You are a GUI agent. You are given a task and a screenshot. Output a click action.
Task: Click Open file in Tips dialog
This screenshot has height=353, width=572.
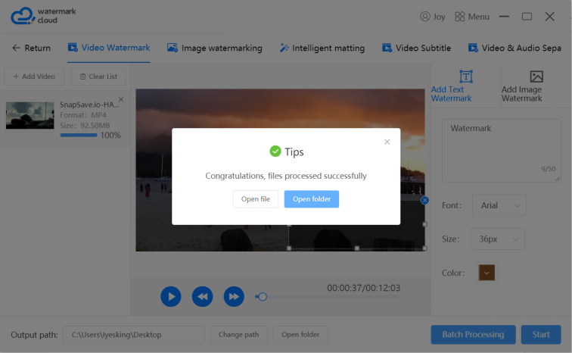coord(256,199)
